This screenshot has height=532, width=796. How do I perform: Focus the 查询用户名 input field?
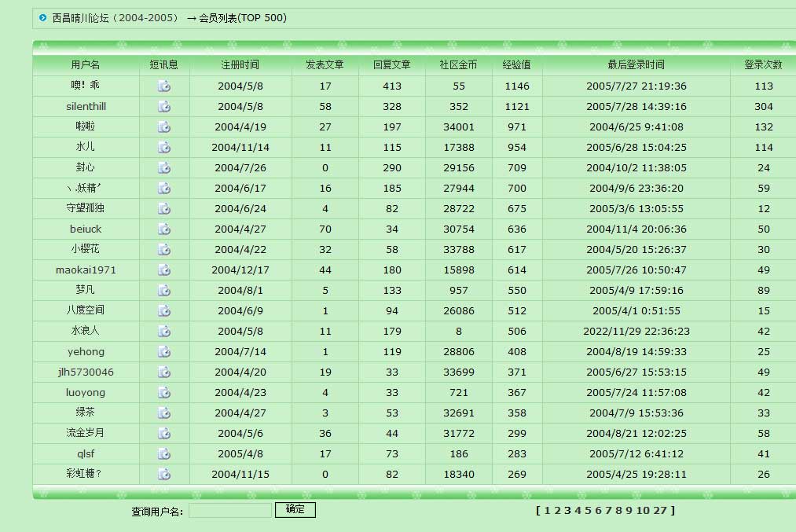tap(230, 510)
